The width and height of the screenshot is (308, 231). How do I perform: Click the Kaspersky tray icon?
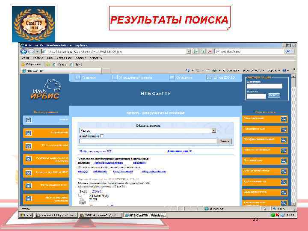[x=277, y=215]
